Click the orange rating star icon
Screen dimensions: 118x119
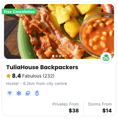pyautogui.click(x=9, y=76)
